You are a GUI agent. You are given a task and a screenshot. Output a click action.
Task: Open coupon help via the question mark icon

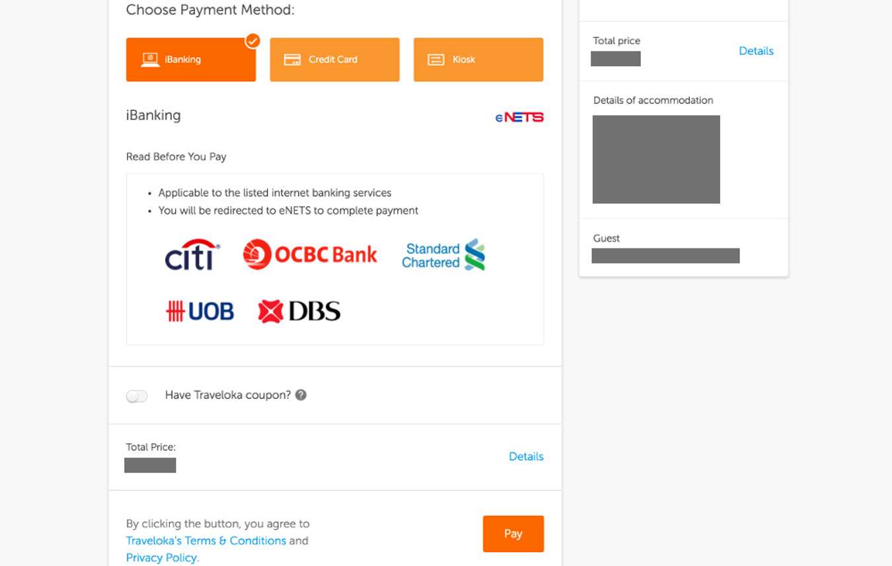coord(300,394)
